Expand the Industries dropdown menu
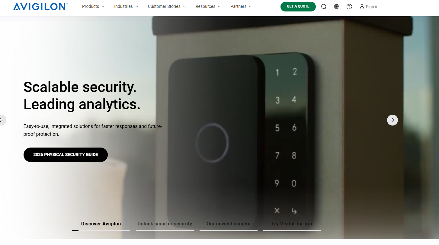Viewport: 439px width, 245px height. 126,6
